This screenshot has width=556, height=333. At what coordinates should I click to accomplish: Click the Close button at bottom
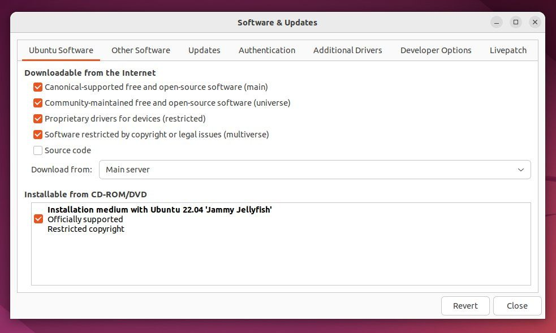click(517, 306)
